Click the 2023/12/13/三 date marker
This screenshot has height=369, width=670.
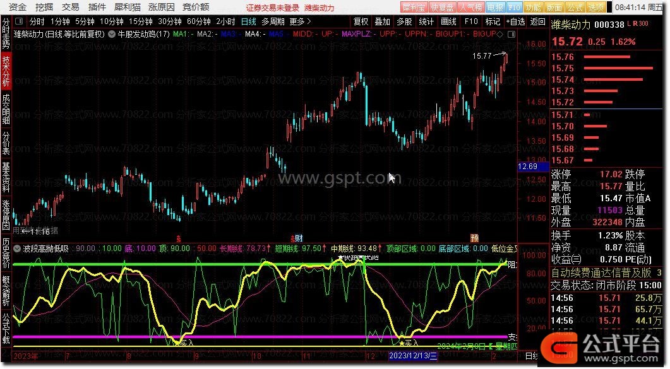[413, 356]
